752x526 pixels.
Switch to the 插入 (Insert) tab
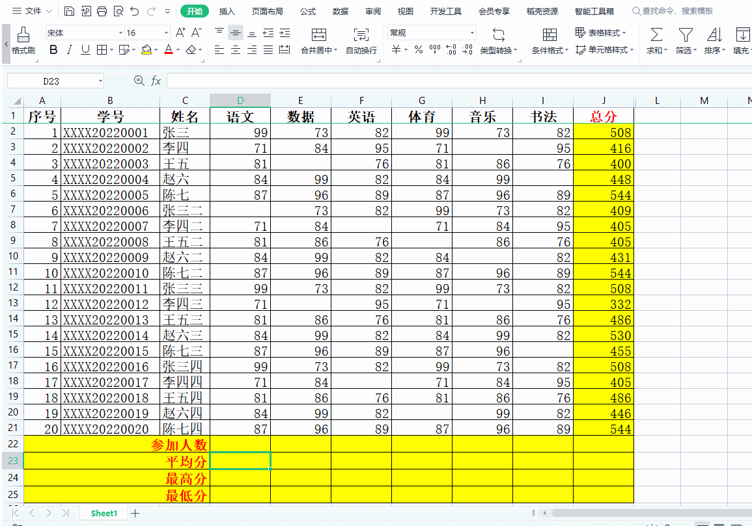click(x=227, y=11)
